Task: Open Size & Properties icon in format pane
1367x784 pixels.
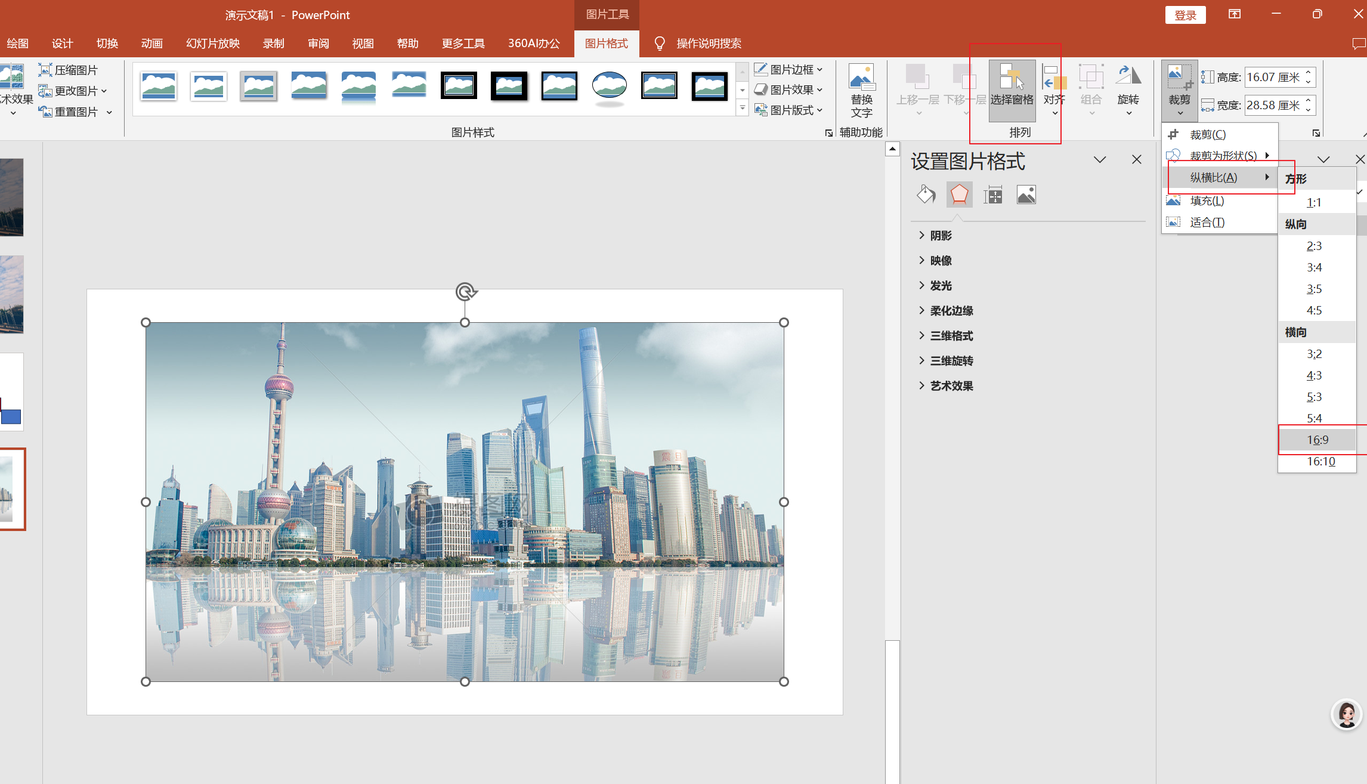Action: click(x=992, y=195)
